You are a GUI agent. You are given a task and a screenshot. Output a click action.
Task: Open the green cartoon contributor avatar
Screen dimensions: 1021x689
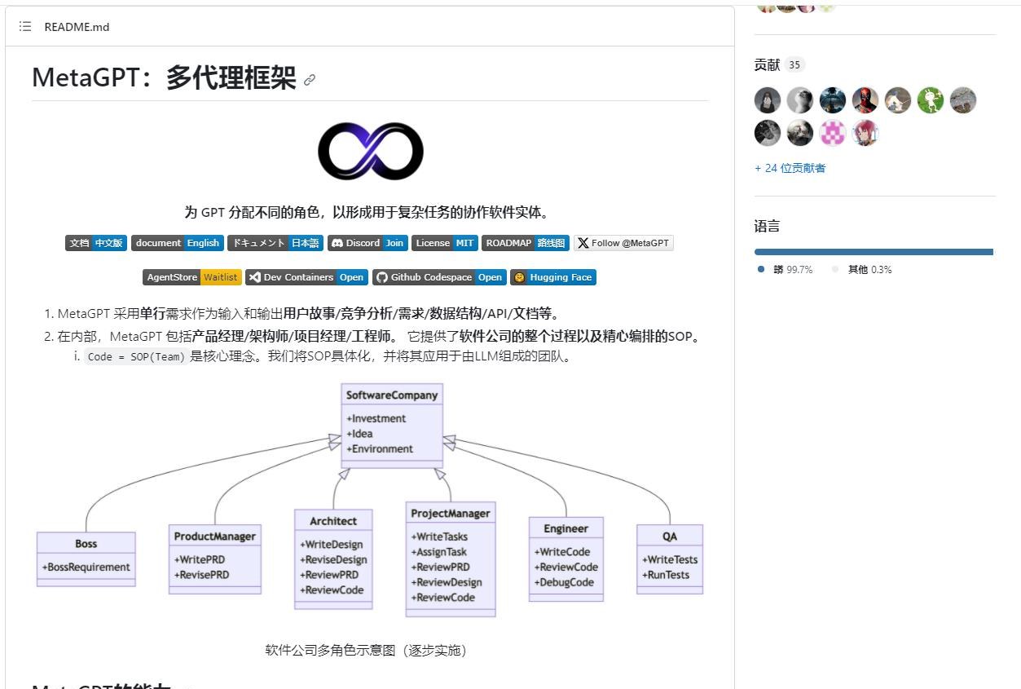click(x=931, y=100)
